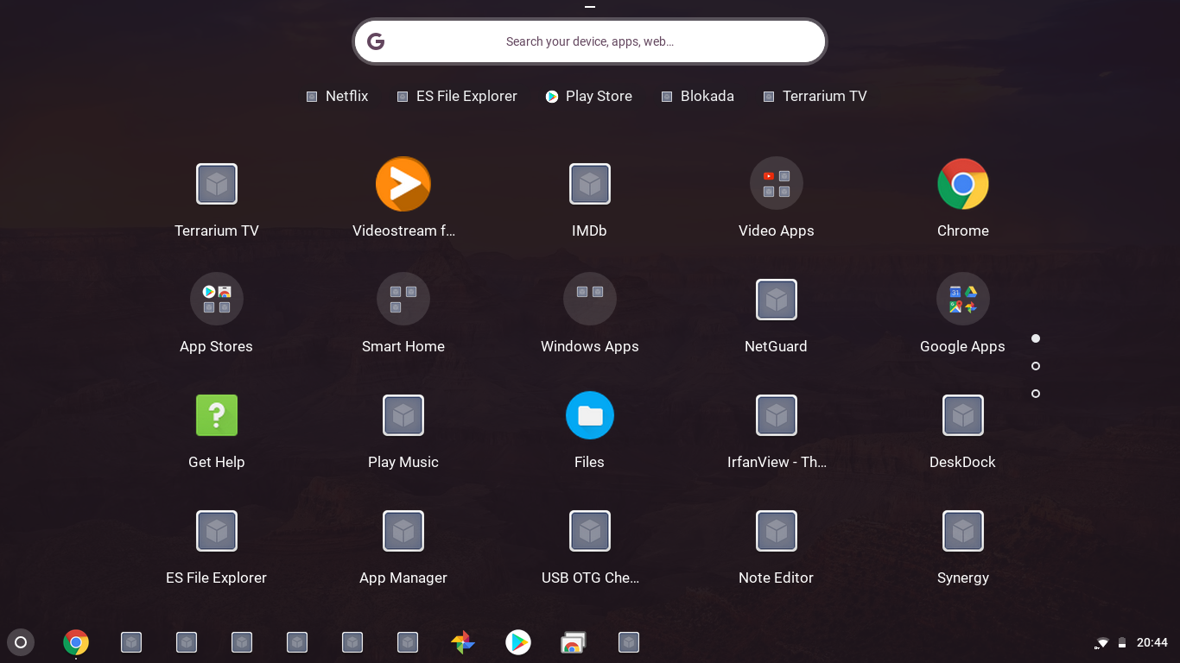Launch Google Photos from the shelf
Image resolution: width=1180 pixels, height=663 pixels.
pyautogui.click(x=463, y=642)
